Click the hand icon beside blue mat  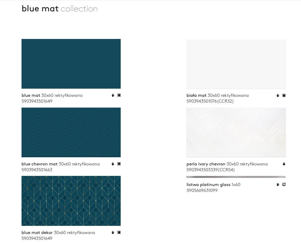click(x=113, y=95)
